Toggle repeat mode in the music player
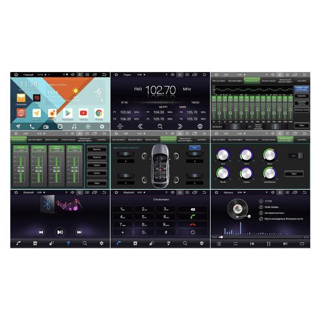The width and height of the screenshot is (325, 325). pos(302,244)
